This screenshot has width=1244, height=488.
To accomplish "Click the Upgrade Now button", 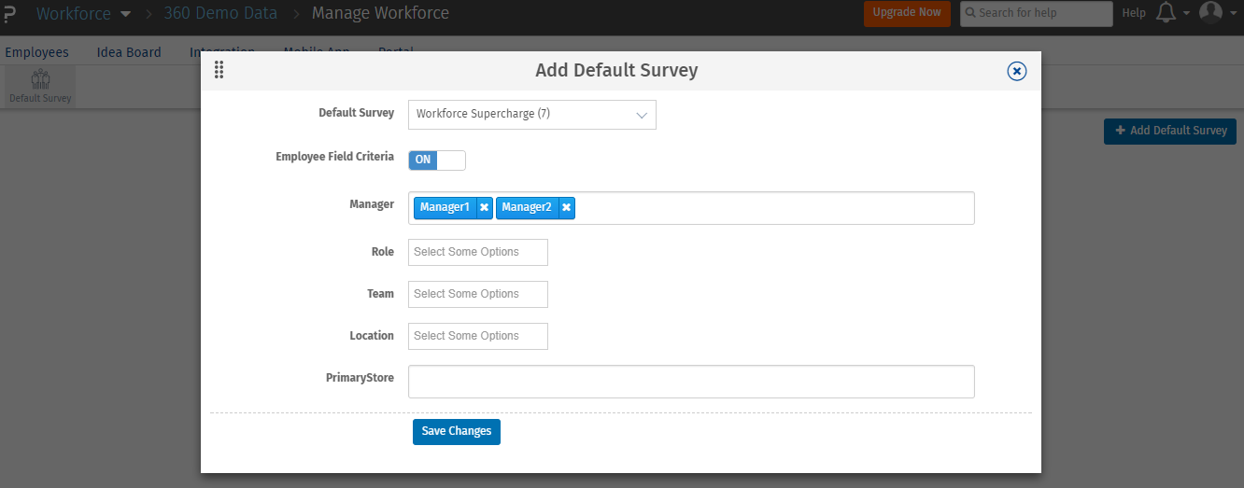I will [x=906, y=13].
